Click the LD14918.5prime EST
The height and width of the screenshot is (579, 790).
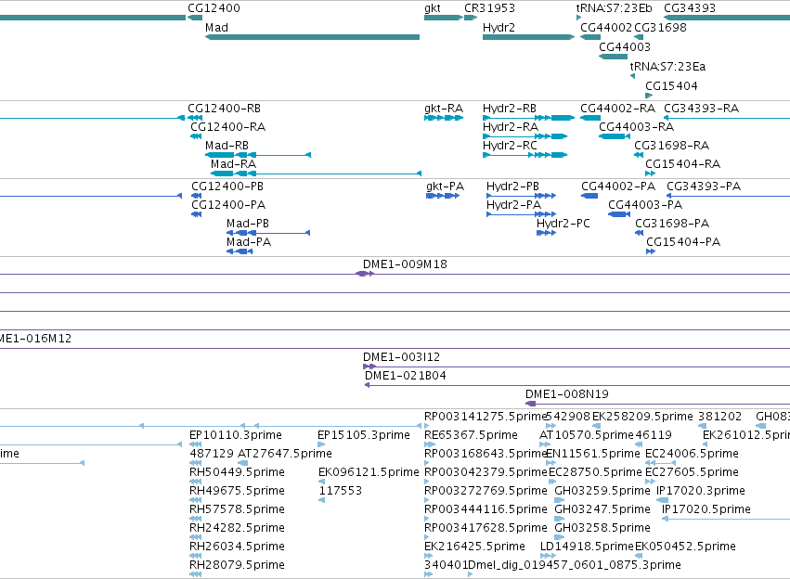click(587, 547)
